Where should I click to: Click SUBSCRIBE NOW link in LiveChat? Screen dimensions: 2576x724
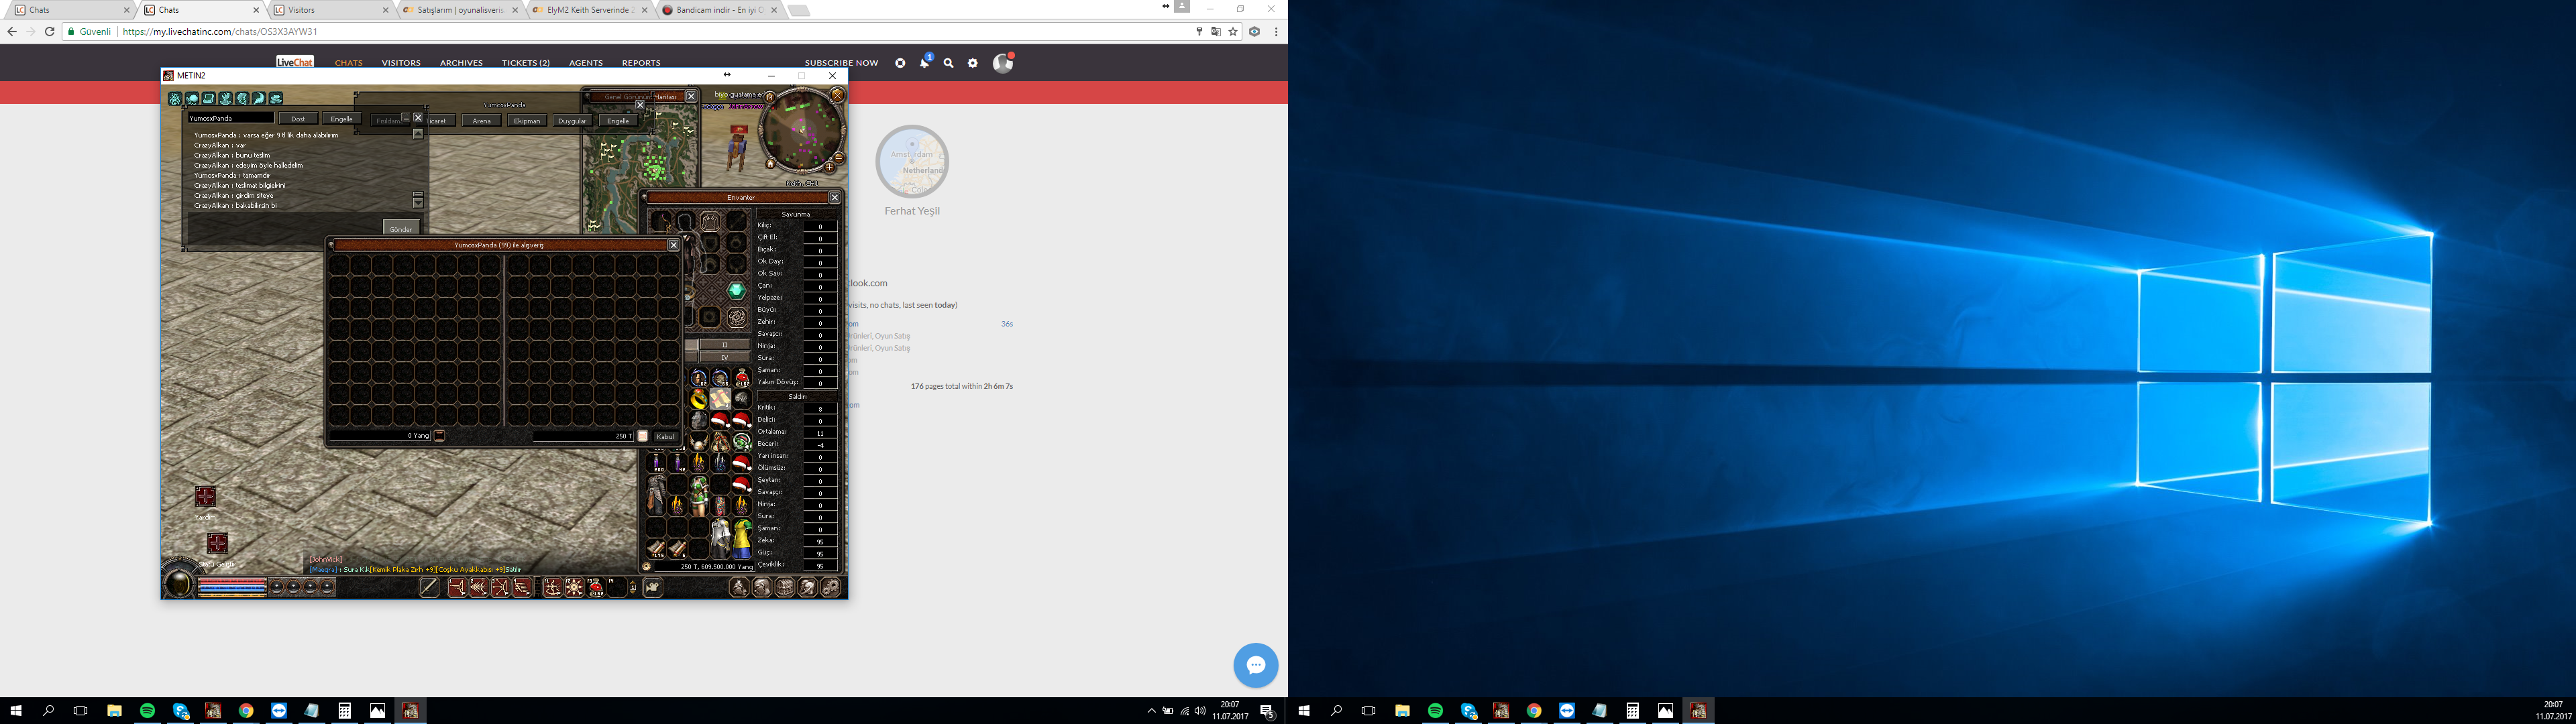pos(841,63)
